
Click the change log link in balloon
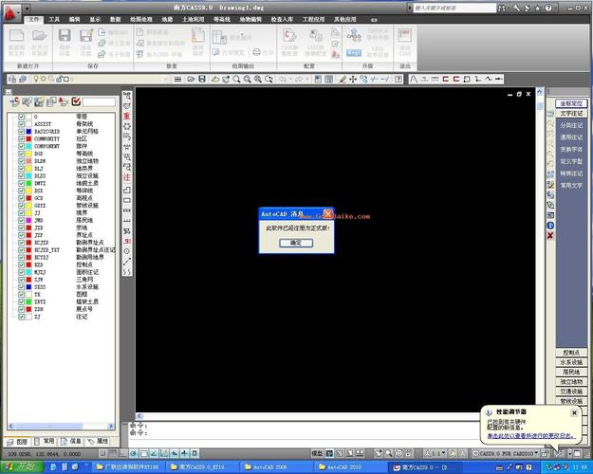tap(530, 436)
